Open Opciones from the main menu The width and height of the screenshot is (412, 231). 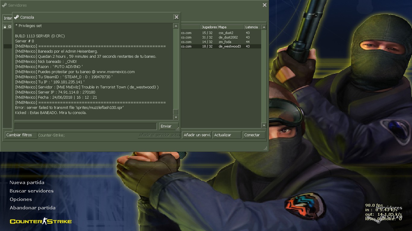(x=21, y=199)
